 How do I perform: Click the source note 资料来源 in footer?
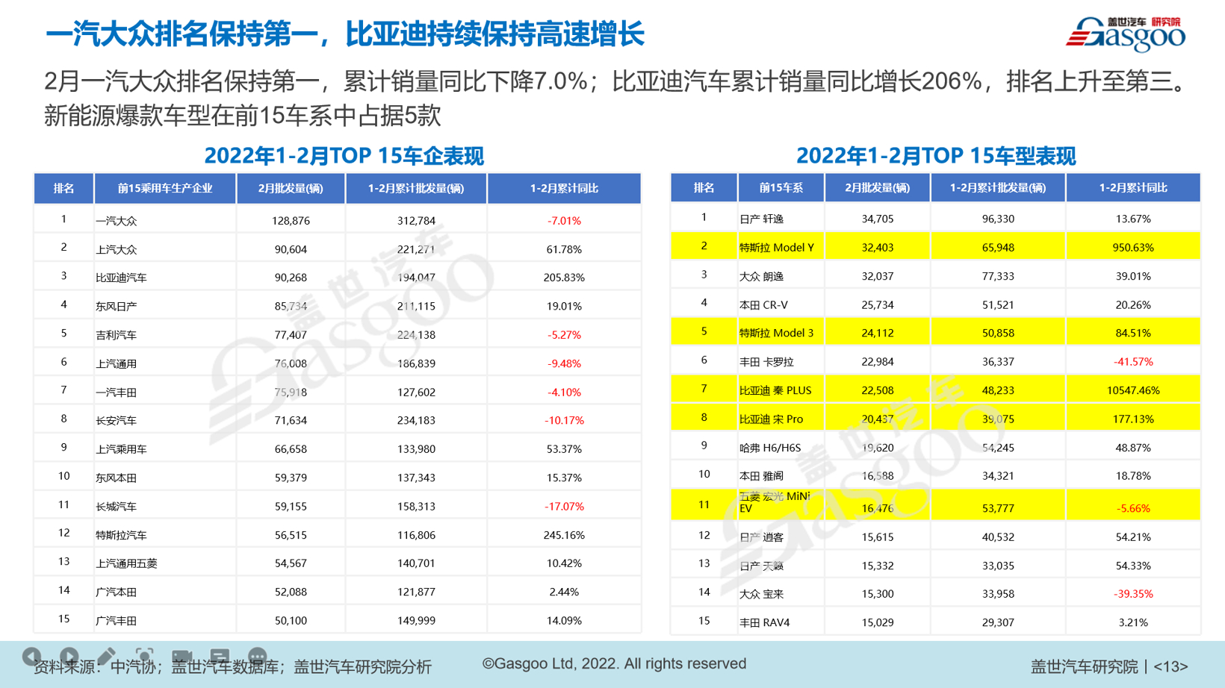point(232,667)
